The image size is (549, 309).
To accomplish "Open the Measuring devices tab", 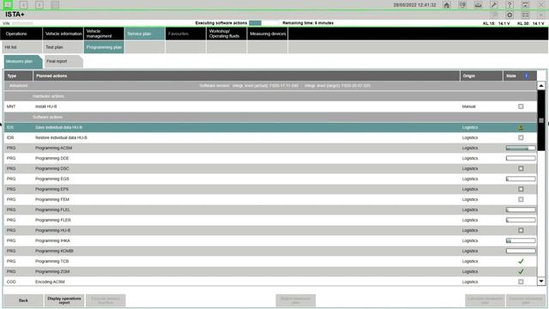I will point(268,33).
